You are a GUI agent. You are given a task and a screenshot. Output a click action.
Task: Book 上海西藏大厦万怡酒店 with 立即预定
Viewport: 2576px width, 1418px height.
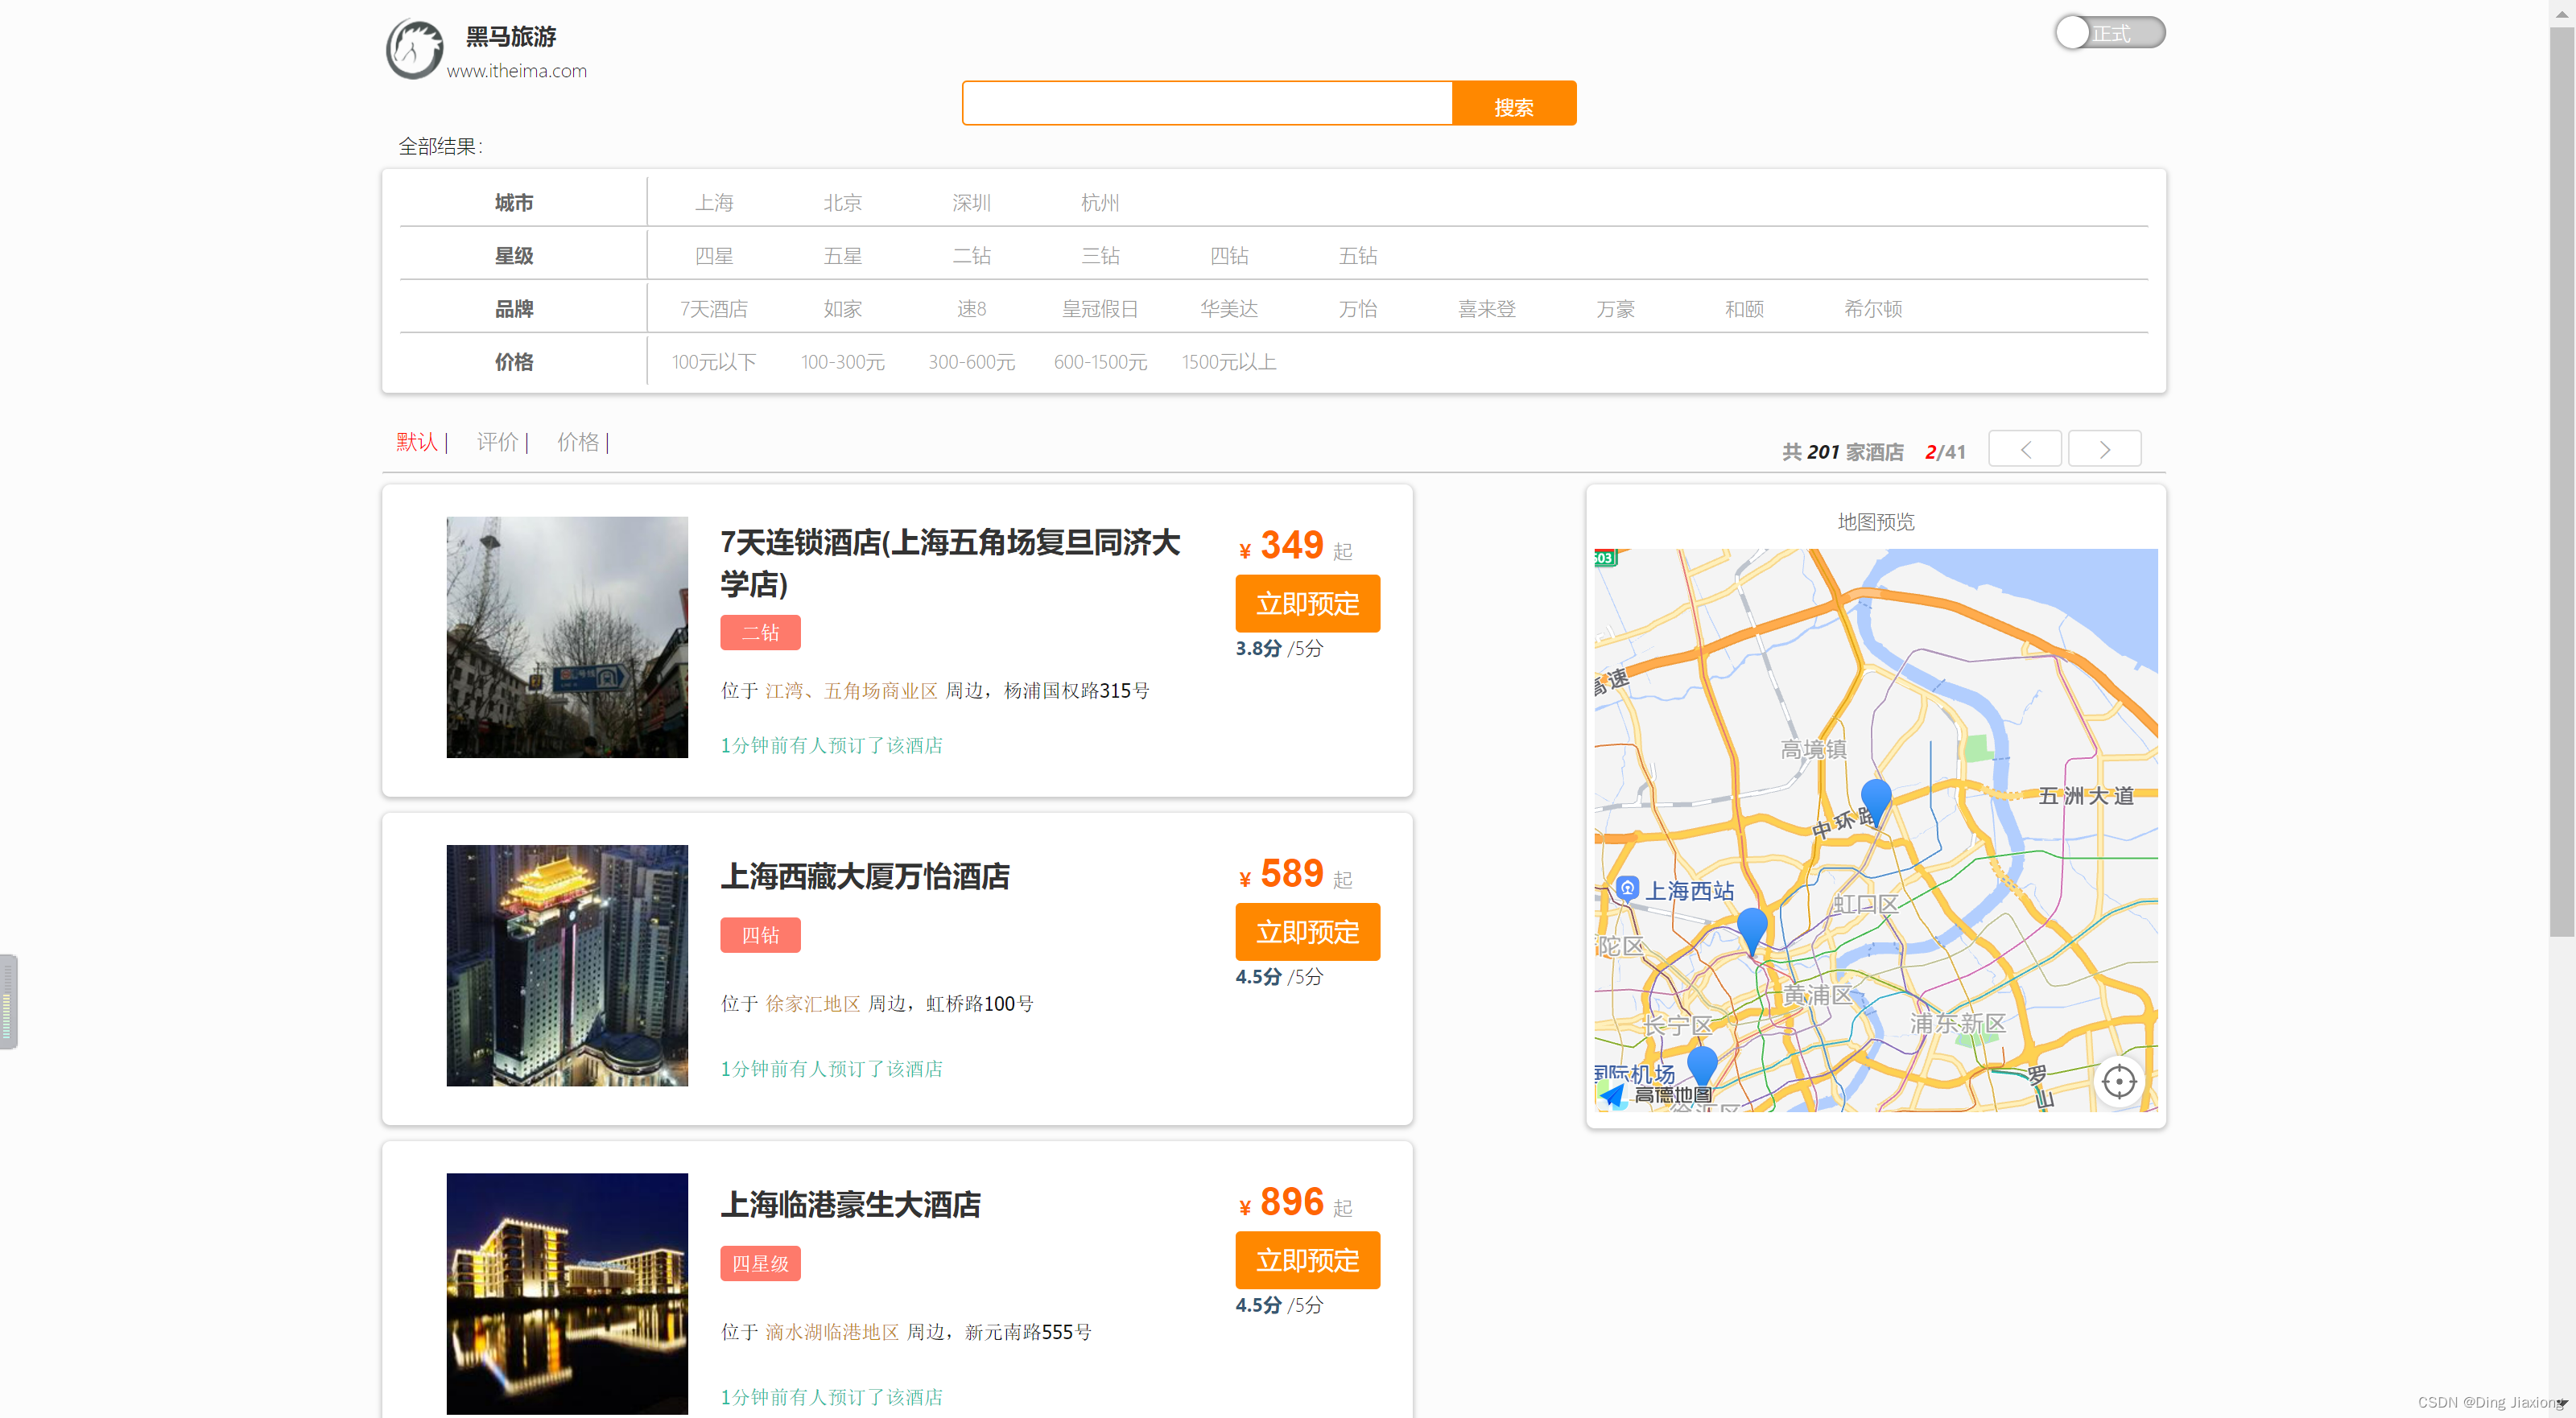coord(1307,932)
